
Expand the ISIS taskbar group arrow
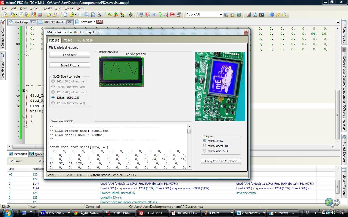[68, 213]
